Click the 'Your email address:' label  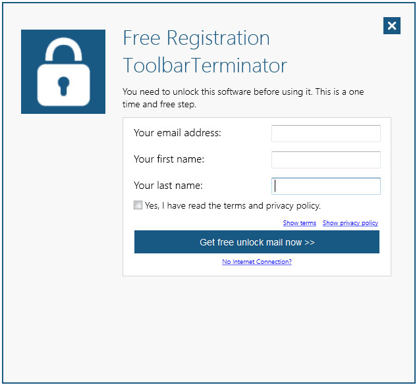coord(177,133)
